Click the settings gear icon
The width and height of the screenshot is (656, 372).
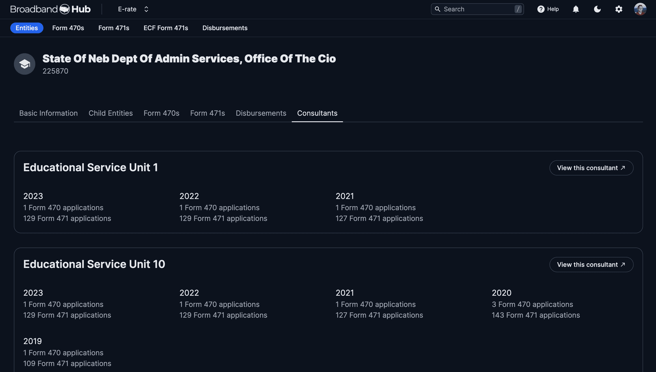click(x=619, y=9)
